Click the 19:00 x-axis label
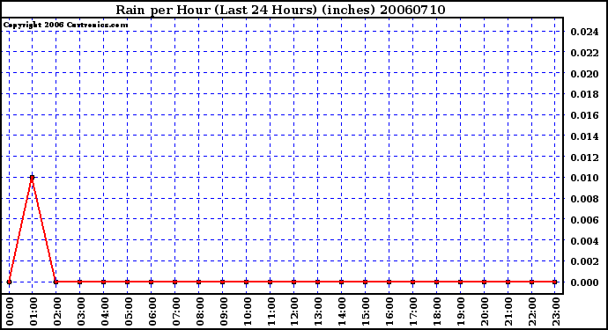 [461, 312]
